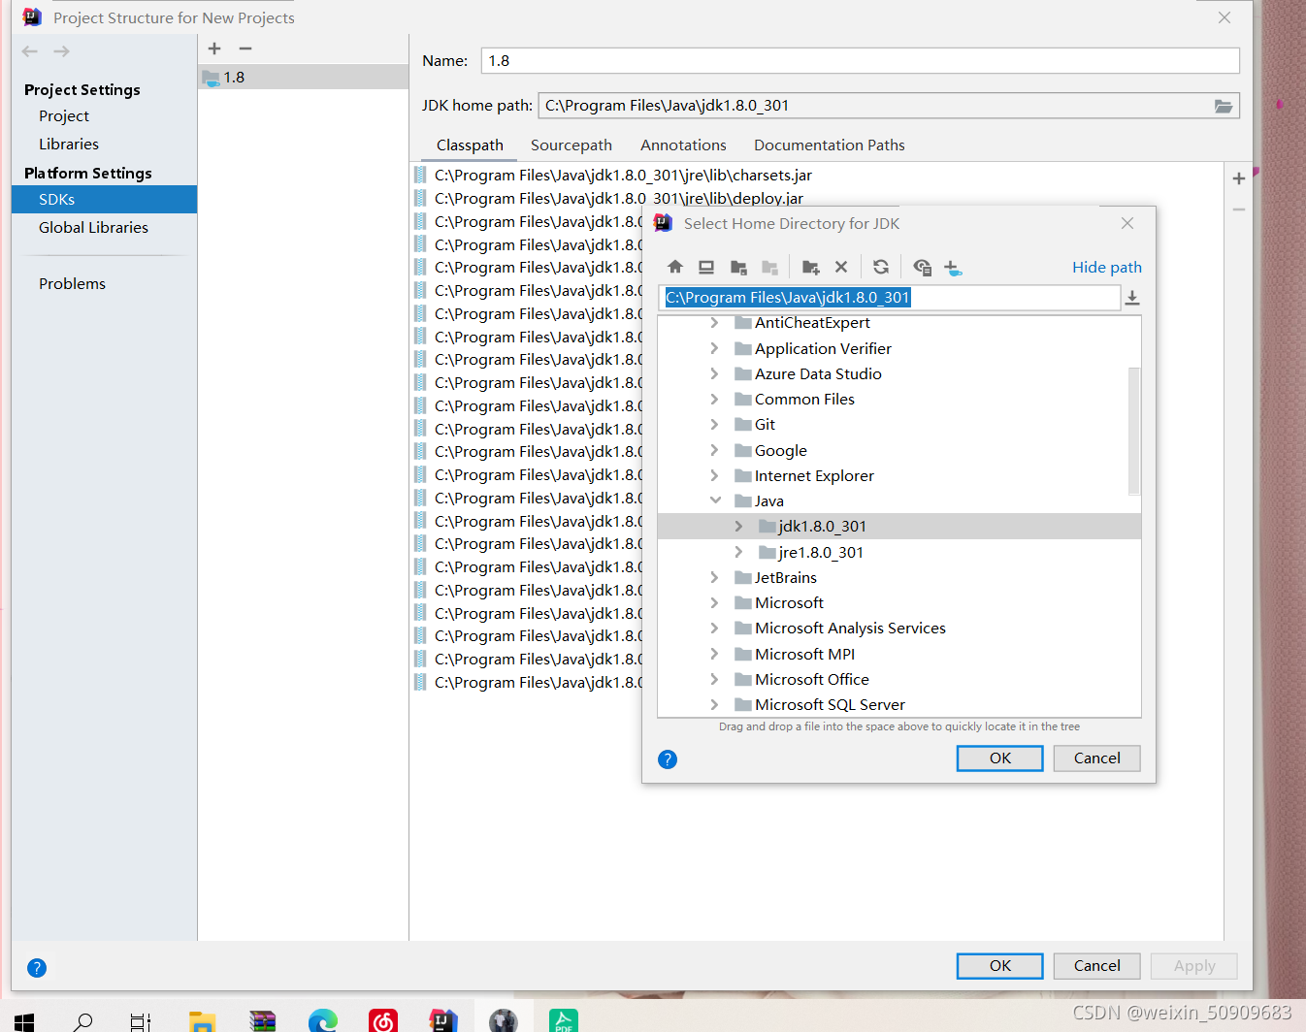Open File Explorer from taskbar
1306x1032 pixels.
click(202, 1021)
